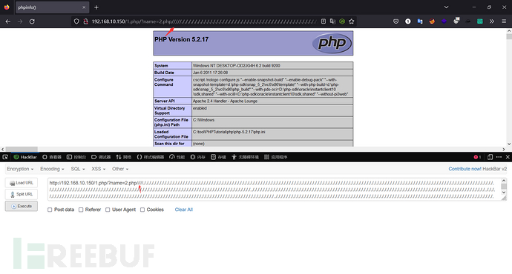
Task: Close the phpinfo() tab
Action: [x=84, y=7]
